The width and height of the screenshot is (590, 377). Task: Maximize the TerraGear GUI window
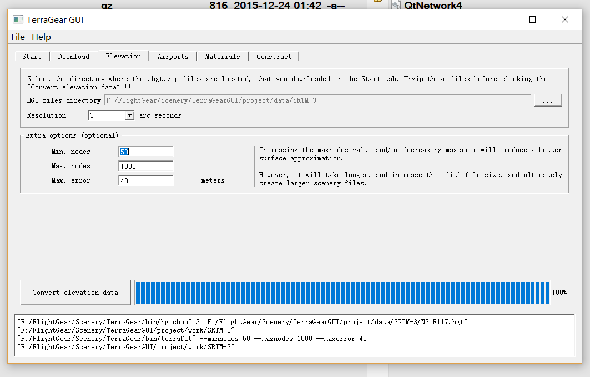tap(532, 19)
